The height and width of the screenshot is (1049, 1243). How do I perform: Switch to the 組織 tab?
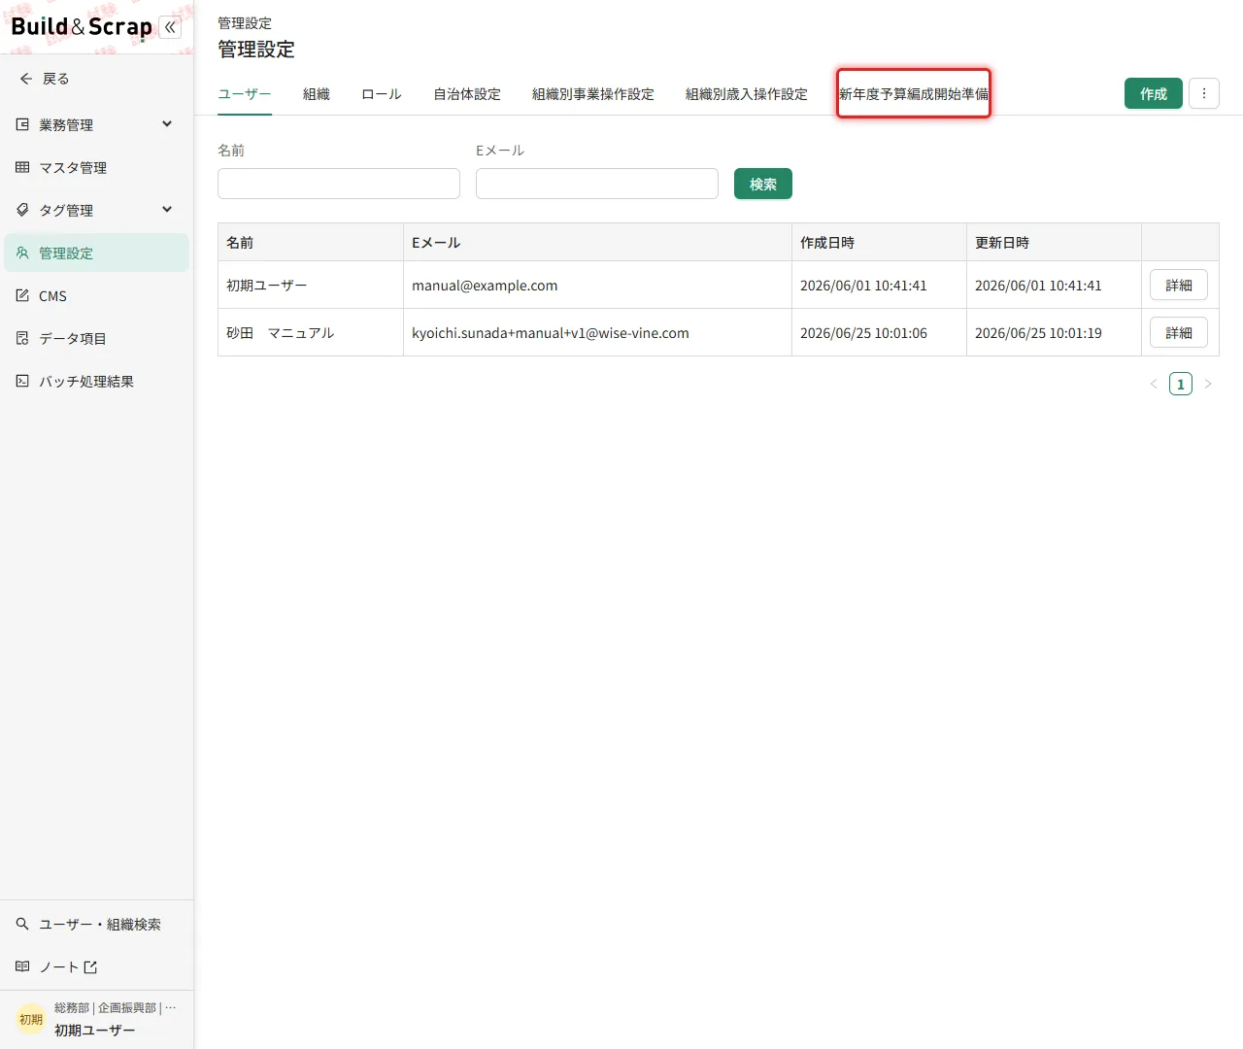[317, 94]
